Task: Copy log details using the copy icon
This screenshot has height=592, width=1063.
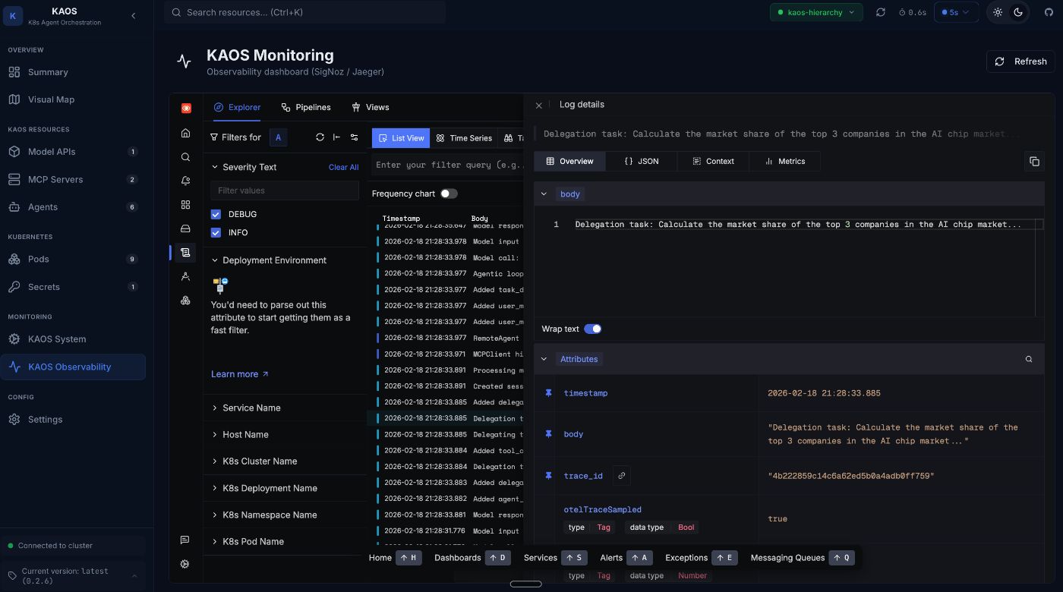Action: point(1034,161)
